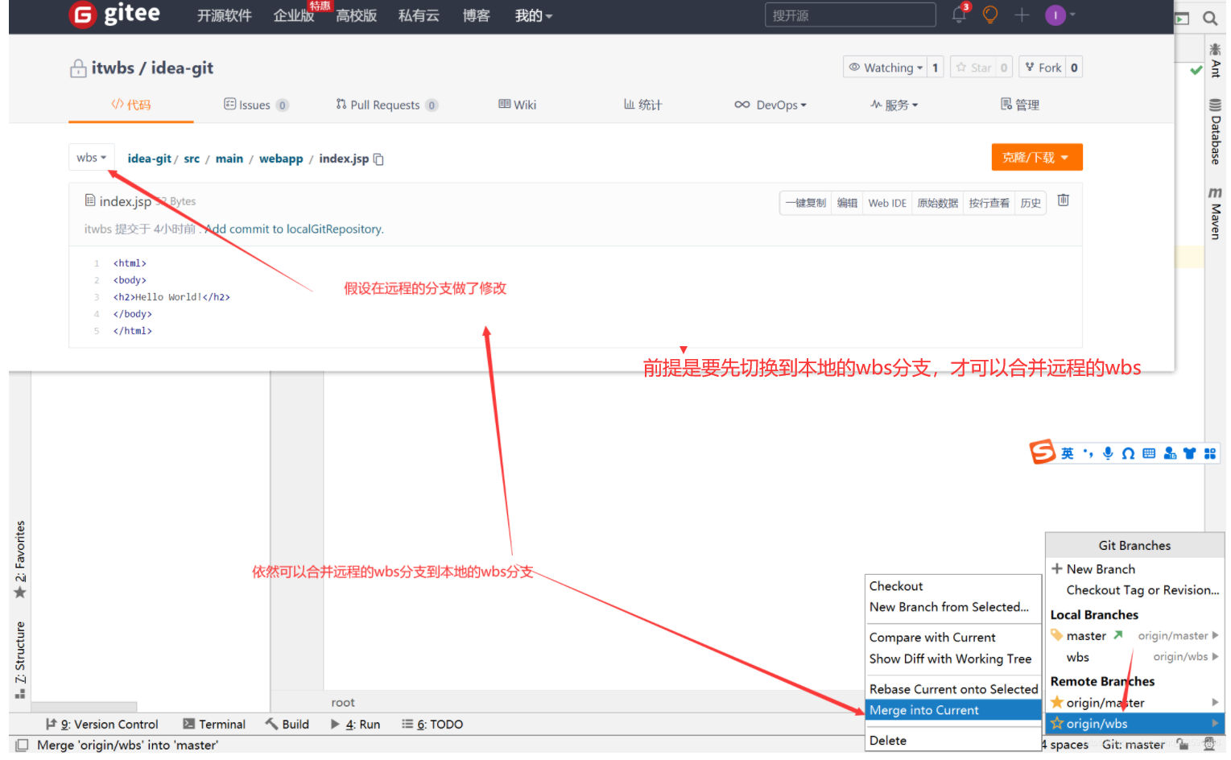Open the webapp breadcrumb link
Viewport: 1231px width, 760px height.
(281, 159)
